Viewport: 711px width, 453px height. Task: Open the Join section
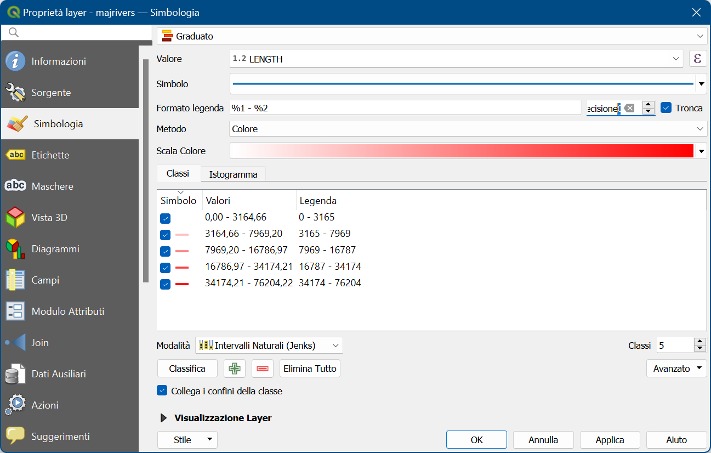click(x=69, y=343)
